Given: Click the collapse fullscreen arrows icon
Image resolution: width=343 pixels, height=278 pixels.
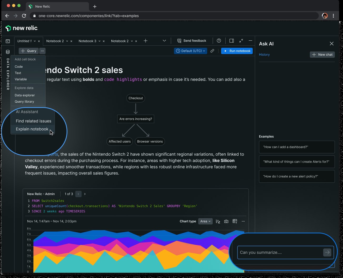Looking at the screenshot, I should 241,41.
